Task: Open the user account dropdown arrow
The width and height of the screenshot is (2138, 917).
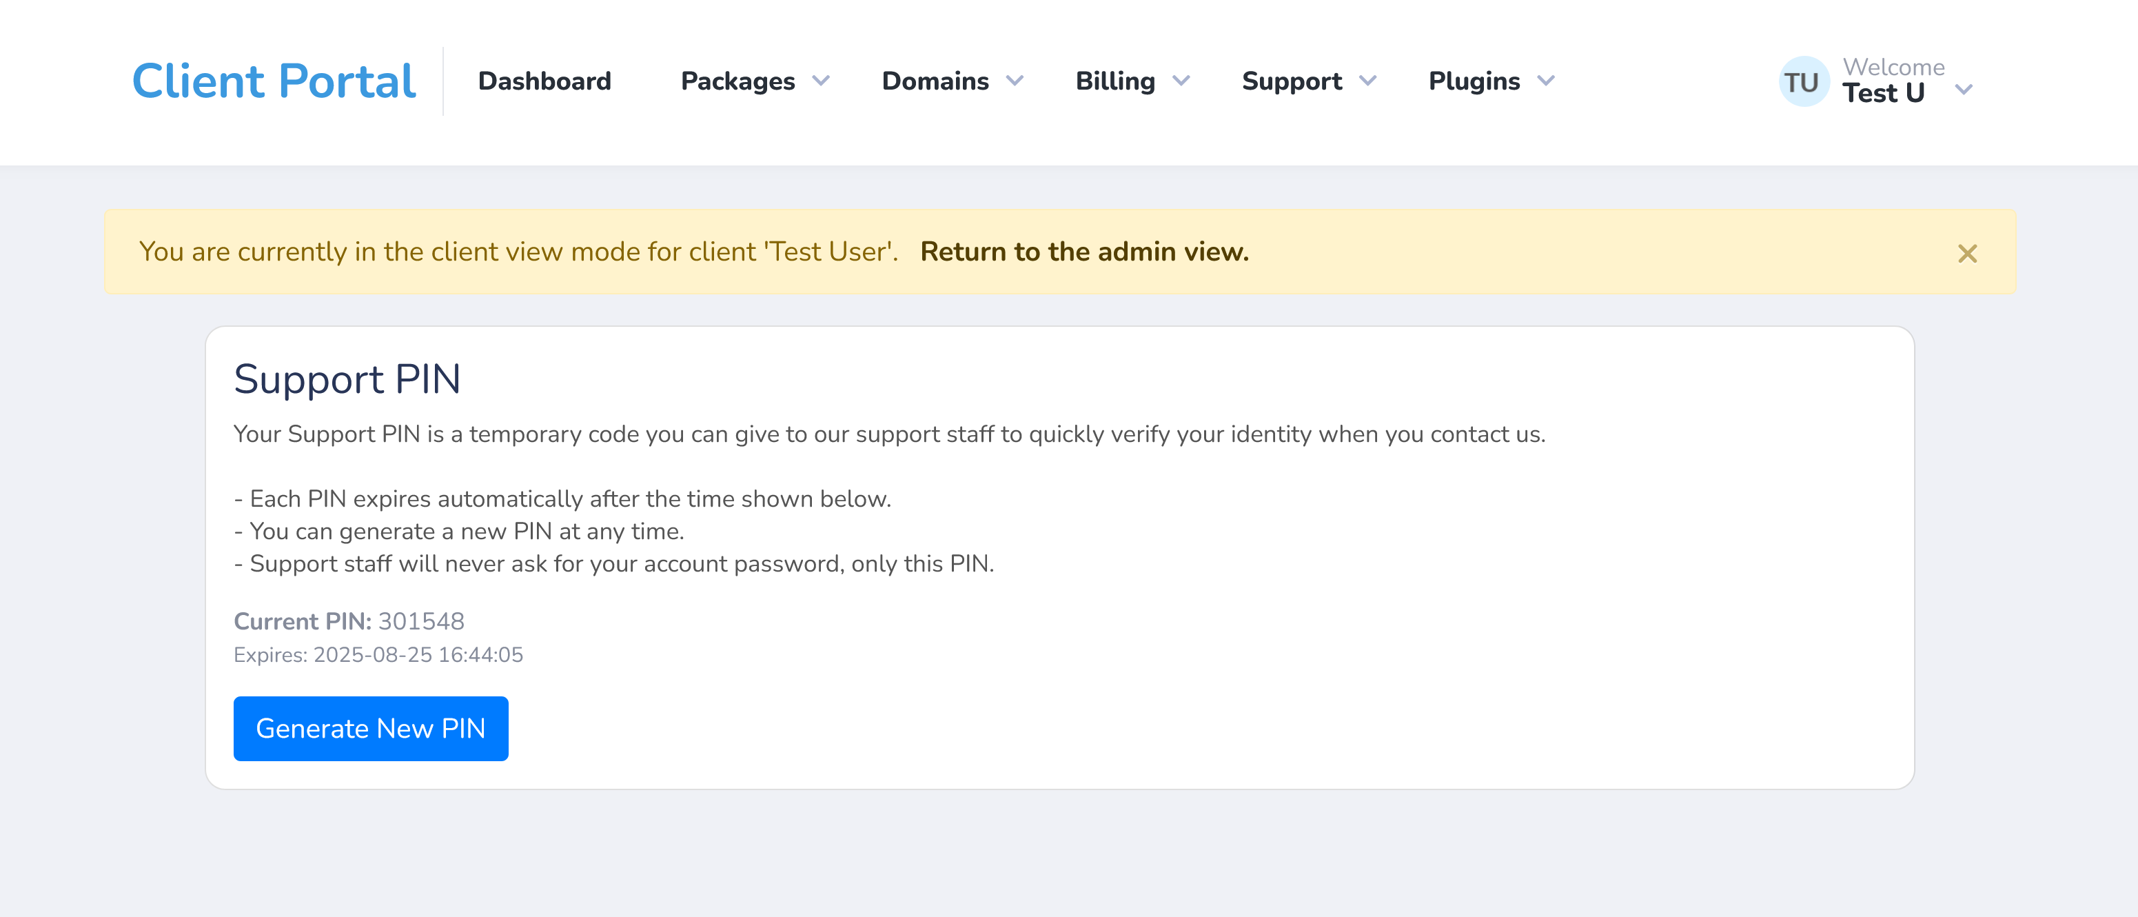Action: (1963, 89)
